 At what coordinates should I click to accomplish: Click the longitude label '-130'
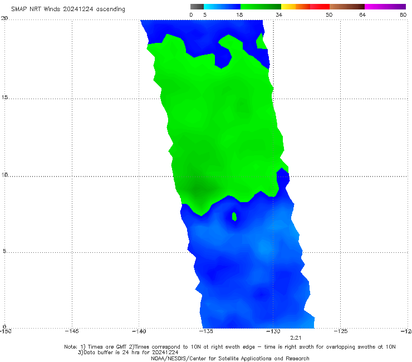pos(273,331)
